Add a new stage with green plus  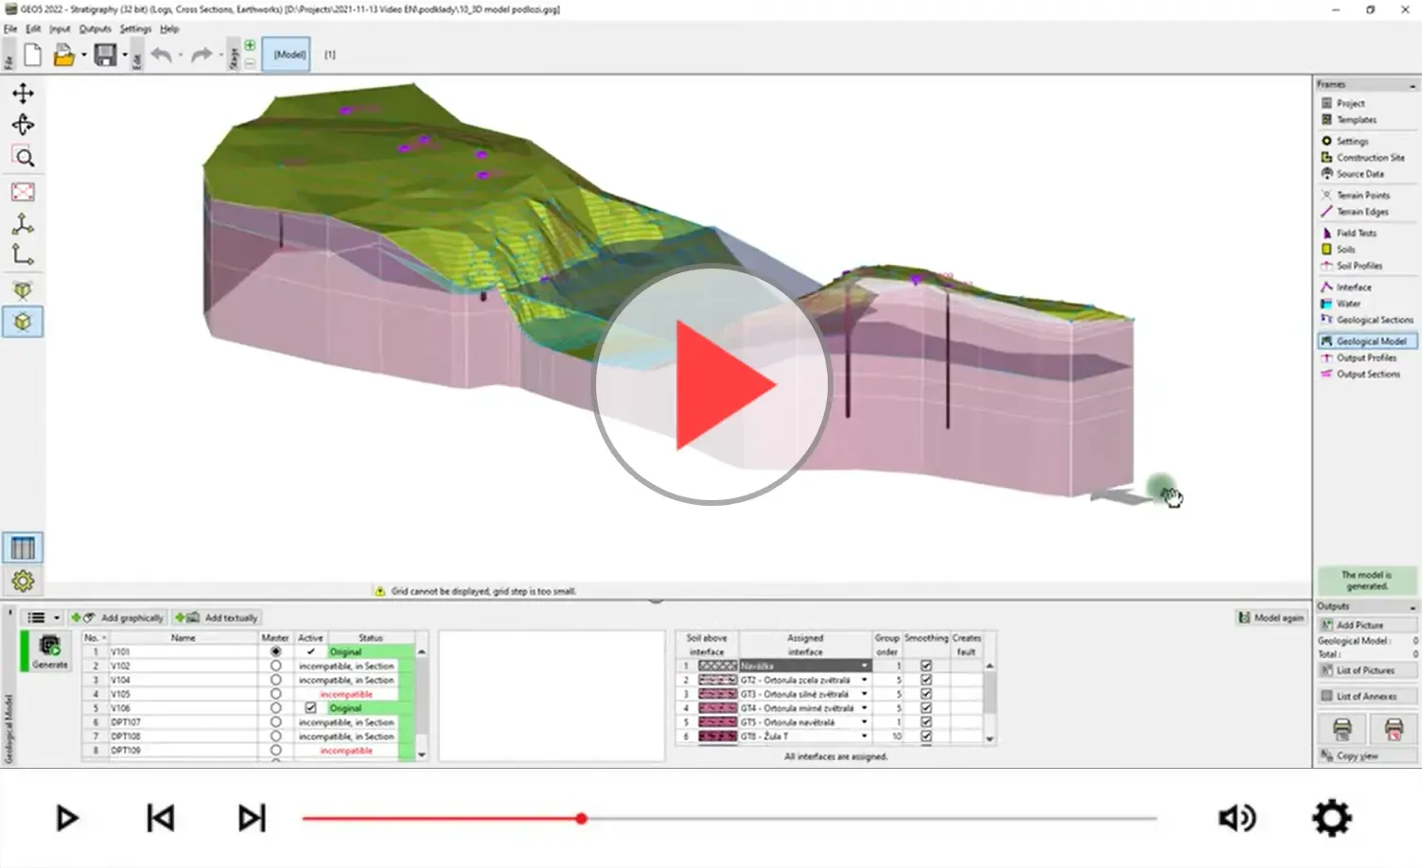pos(250,45)
